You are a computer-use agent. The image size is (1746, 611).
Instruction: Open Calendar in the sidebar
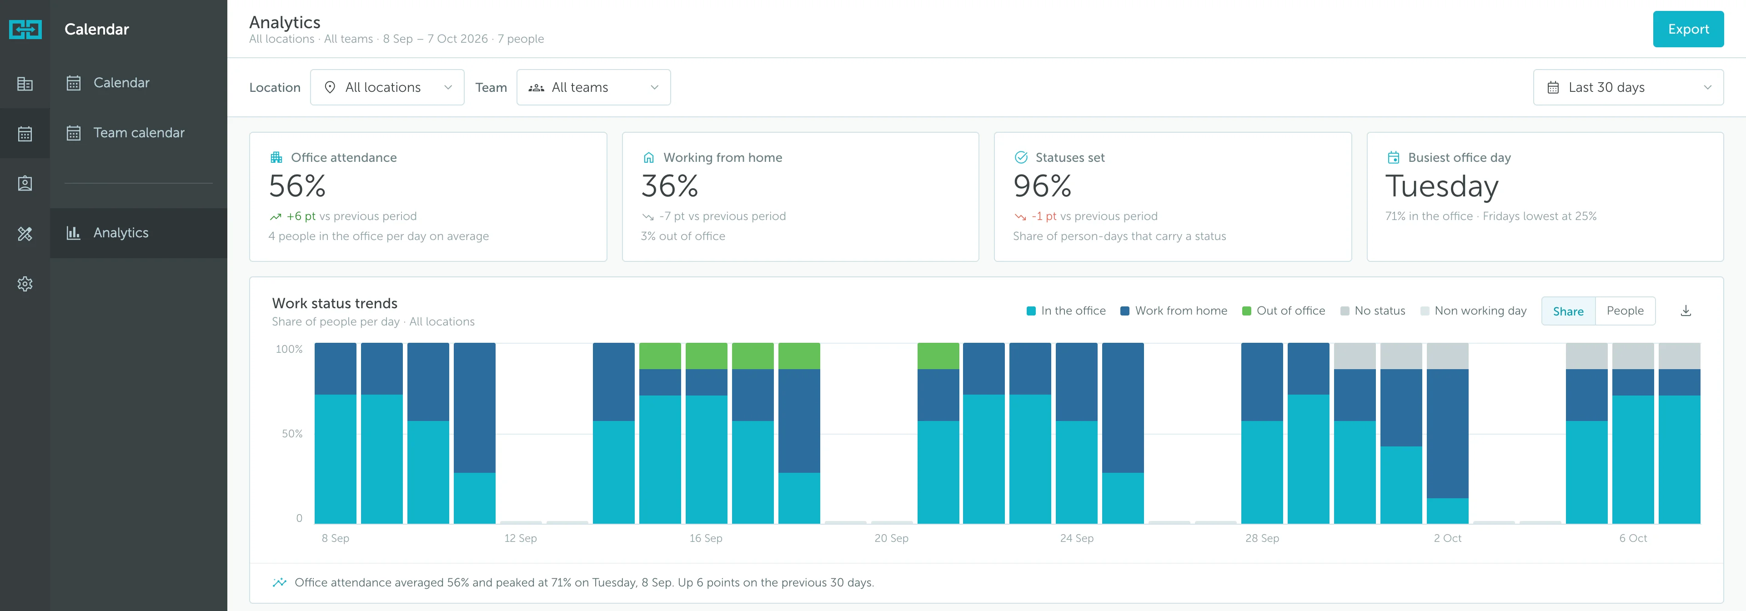click(138, 83)
